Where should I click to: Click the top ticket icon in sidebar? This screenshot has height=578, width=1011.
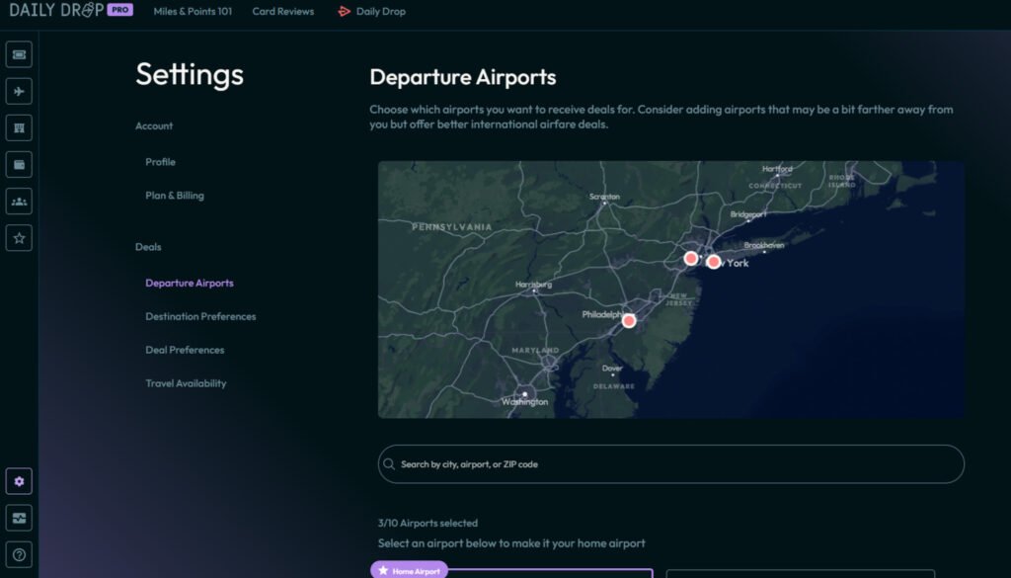tap(19, 54)
